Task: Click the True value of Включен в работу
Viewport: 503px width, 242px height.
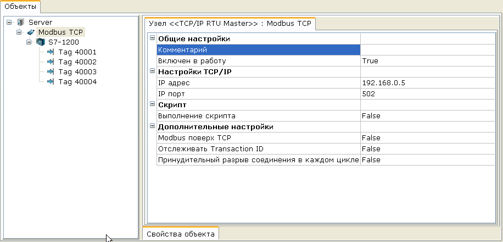Action: (x=370, y=61)
